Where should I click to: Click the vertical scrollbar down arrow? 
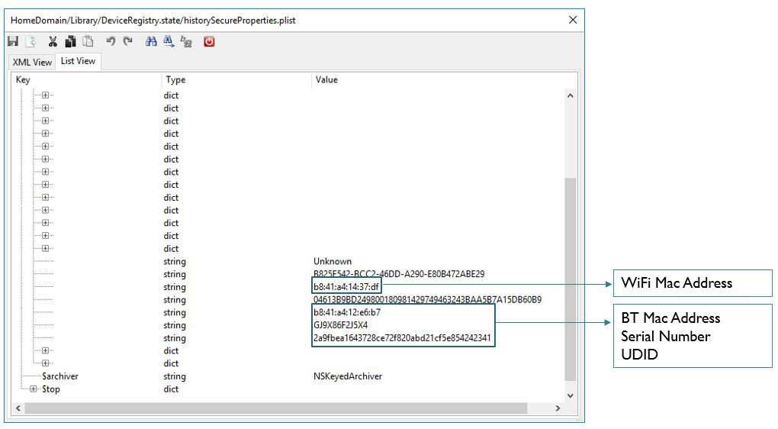click(570, 395)
